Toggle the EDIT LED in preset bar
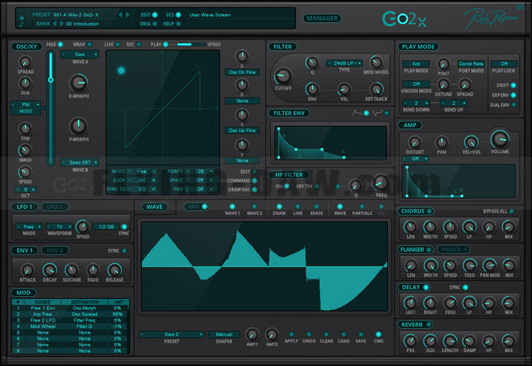The width and height of the screenshot is (532, 366). tap(155, 15)
